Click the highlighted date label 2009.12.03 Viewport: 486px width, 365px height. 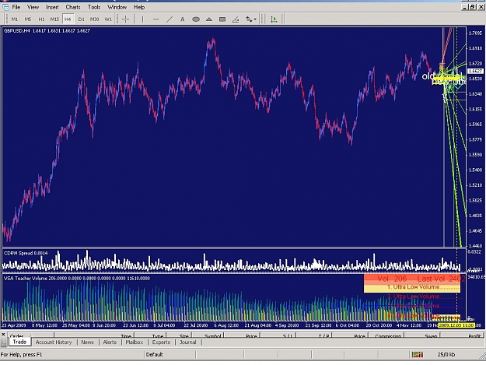pyautogui.click(x=456, y=325)
